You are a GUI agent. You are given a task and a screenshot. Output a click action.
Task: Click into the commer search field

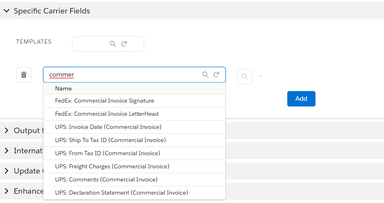point(134,75)
